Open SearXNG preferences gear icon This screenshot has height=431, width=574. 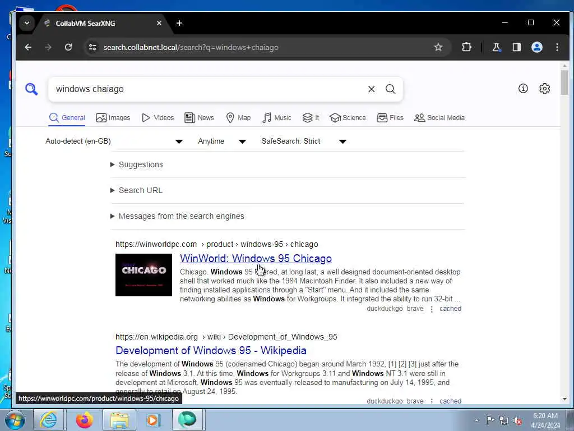545,88
